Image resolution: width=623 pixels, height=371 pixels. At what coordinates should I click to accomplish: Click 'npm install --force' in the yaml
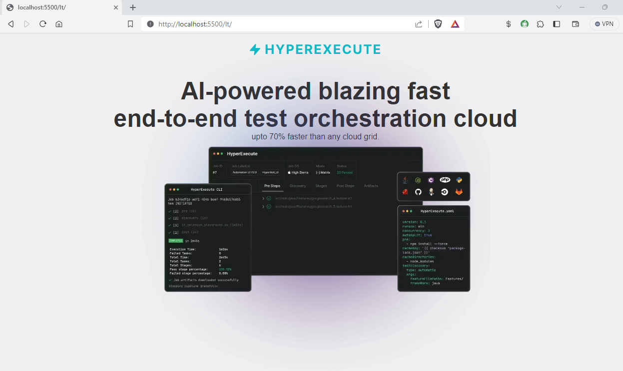click(430, 244)
